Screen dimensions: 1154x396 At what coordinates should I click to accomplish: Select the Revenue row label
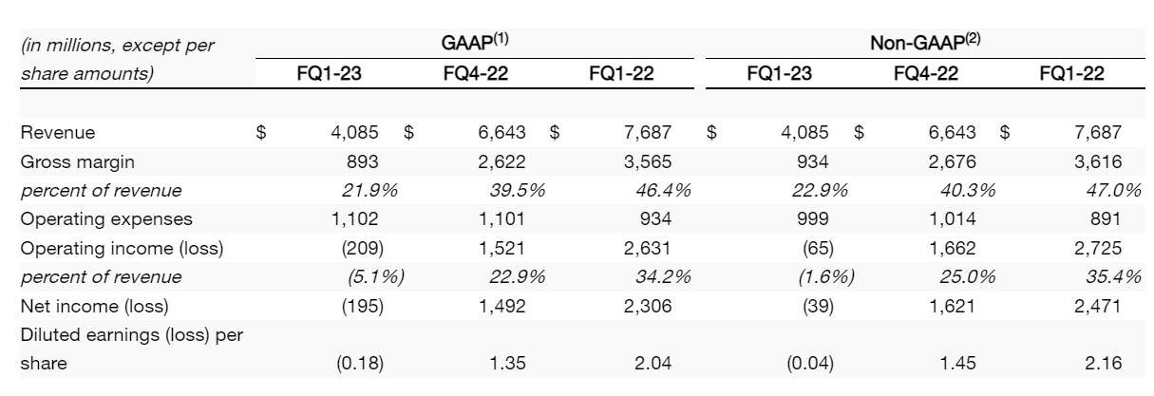click(57, 133)
